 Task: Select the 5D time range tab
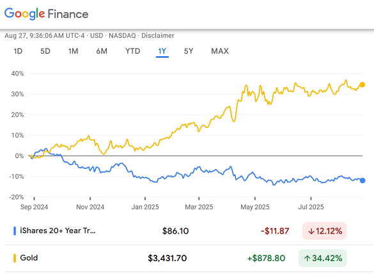pos(45,51)
